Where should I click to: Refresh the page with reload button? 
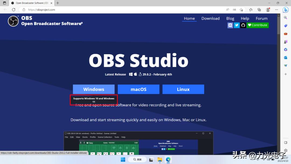coord(14,10)
